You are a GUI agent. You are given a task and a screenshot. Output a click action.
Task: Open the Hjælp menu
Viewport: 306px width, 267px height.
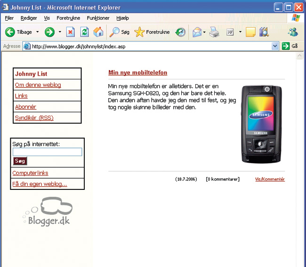point(122,18)
